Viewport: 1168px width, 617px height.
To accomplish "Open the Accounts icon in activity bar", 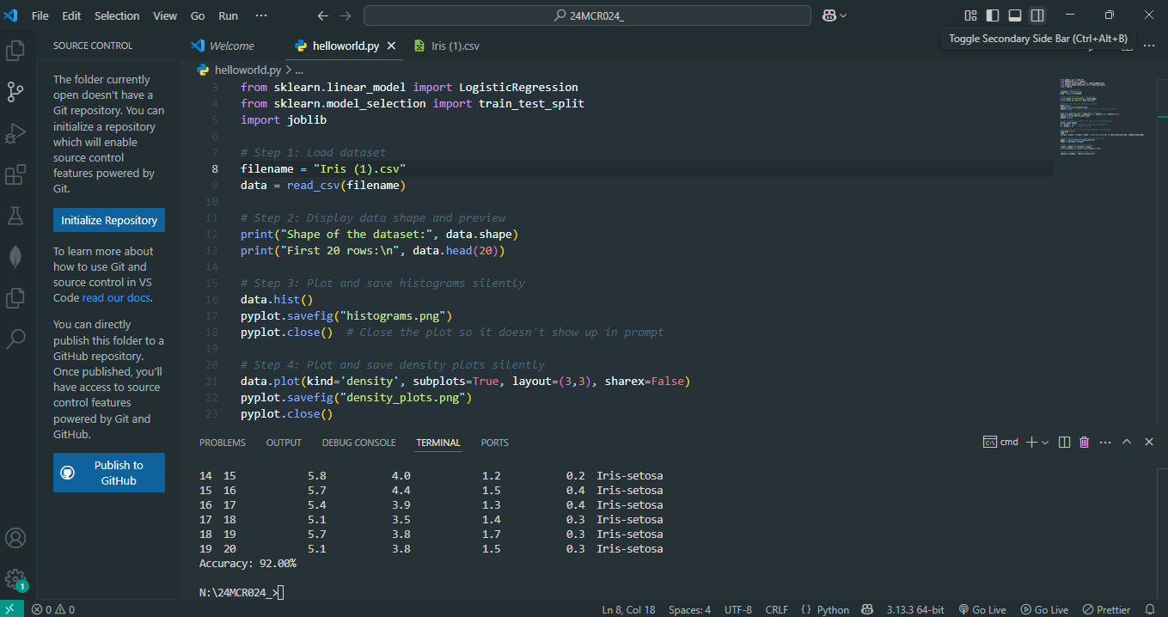I will point(15,538).
